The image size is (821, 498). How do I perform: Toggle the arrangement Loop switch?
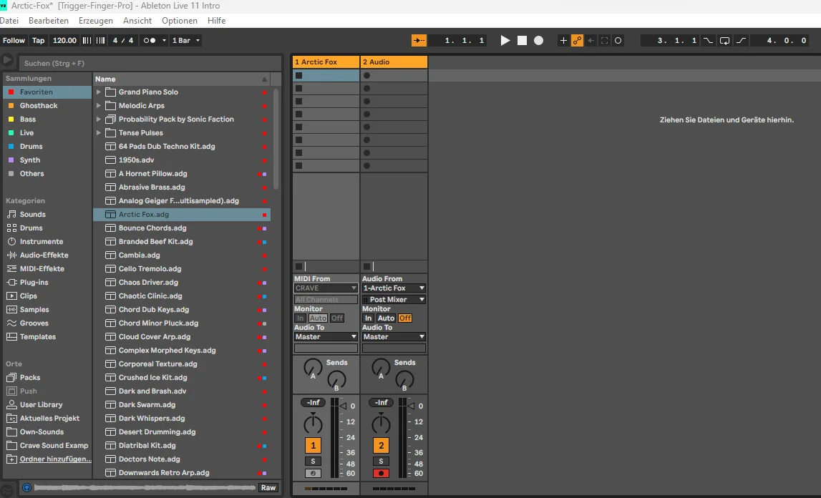click(x=724, y=41)
